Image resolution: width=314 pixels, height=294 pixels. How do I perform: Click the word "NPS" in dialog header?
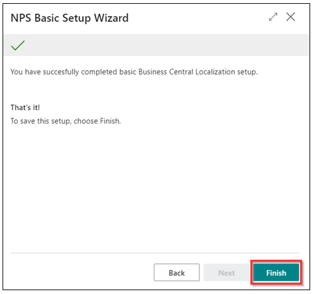(x=21, y=18)
